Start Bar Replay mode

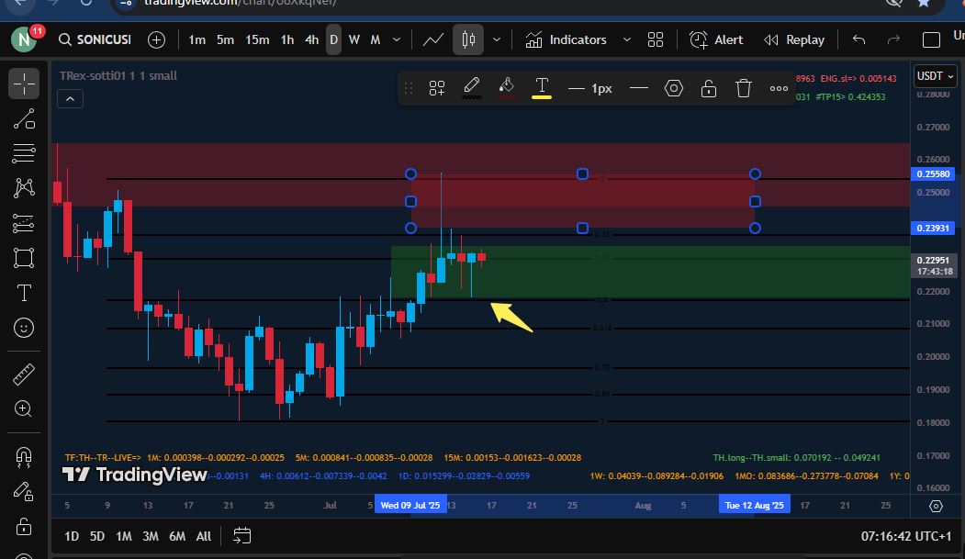(x=794, y=40)
